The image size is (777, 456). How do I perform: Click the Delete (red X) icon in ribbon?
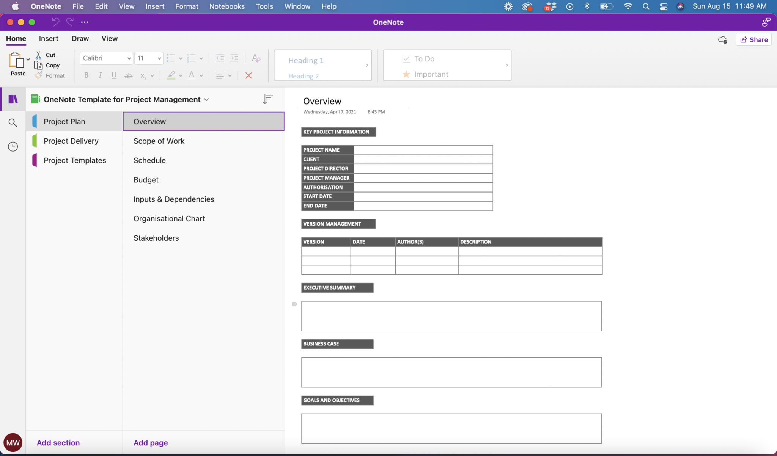coord(248,75)
